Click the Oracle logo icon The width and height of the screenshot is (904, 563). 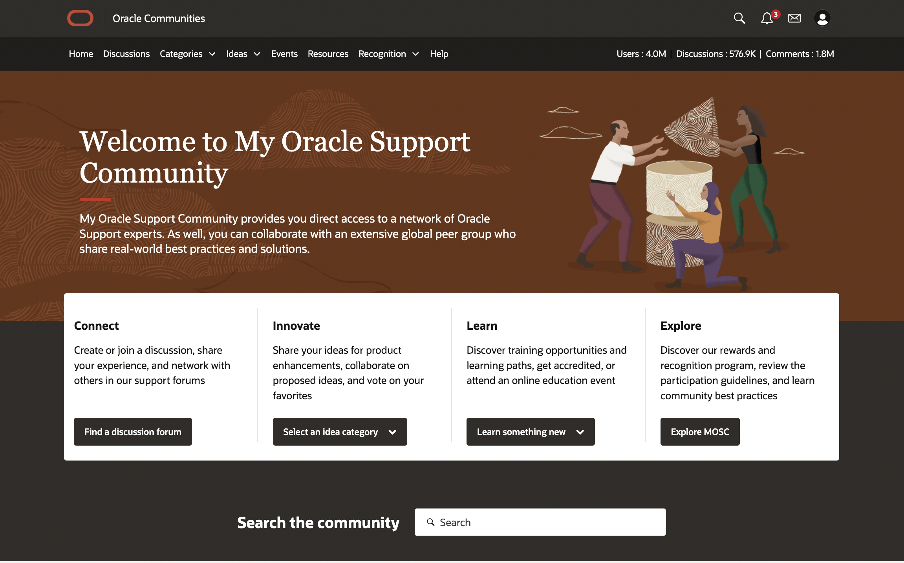pyautogui.click(x=80, y=18)
